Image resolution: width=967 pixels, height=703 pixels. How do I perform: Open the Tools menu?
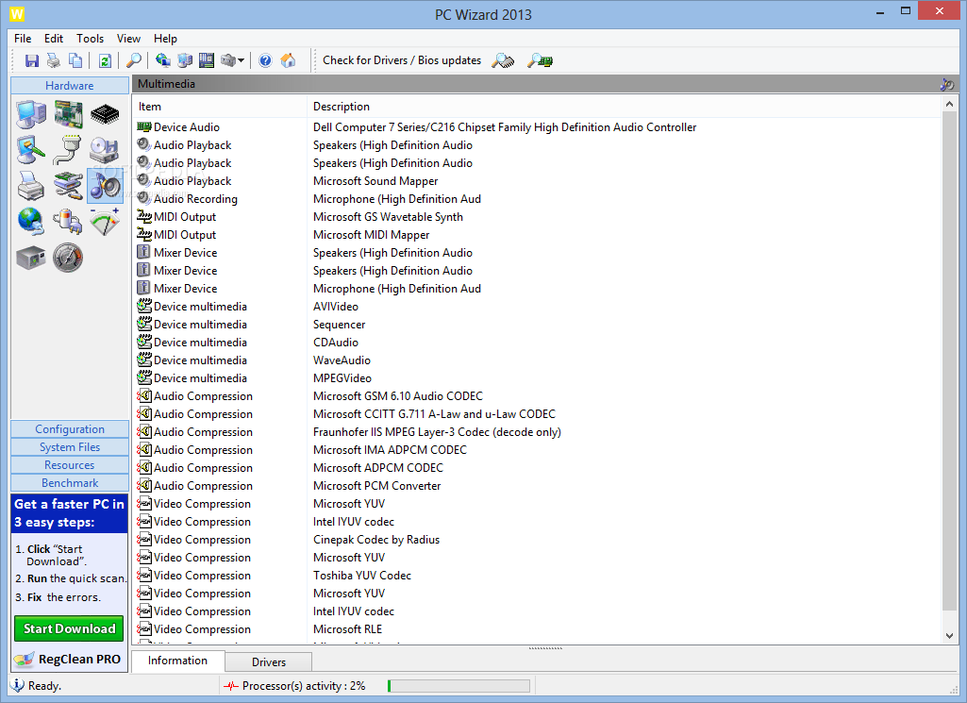90,39
